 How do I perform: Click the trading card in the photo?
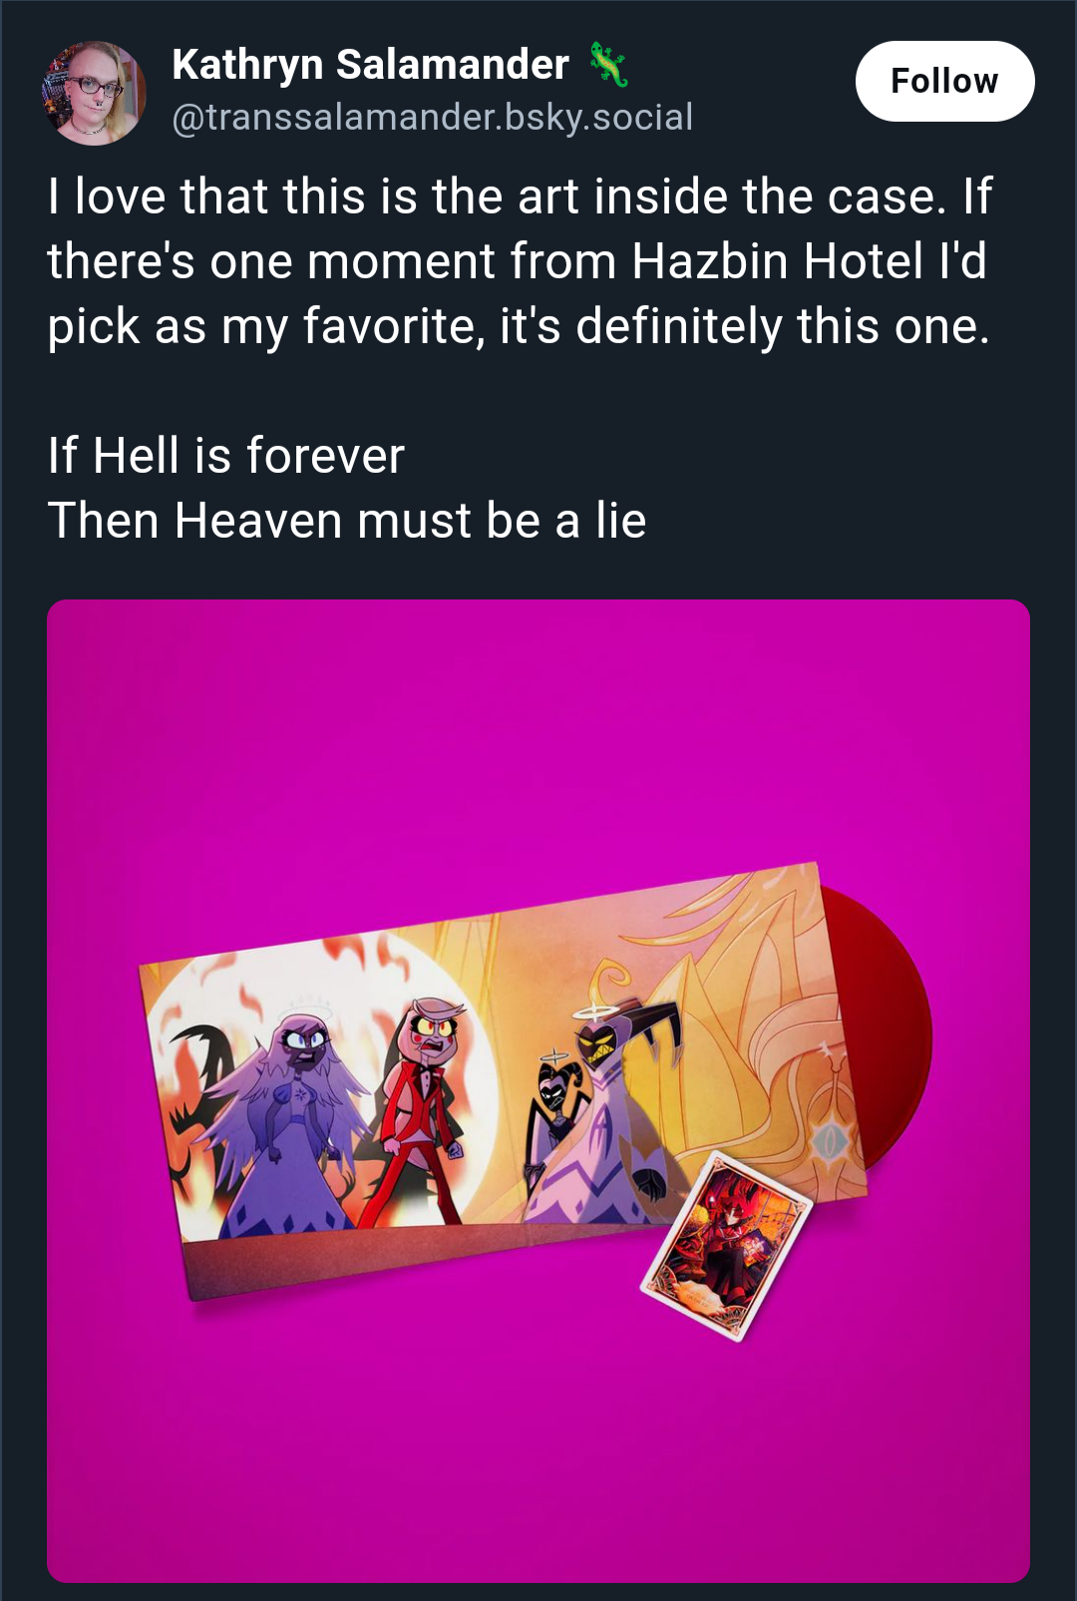(x=726, y=1245)
